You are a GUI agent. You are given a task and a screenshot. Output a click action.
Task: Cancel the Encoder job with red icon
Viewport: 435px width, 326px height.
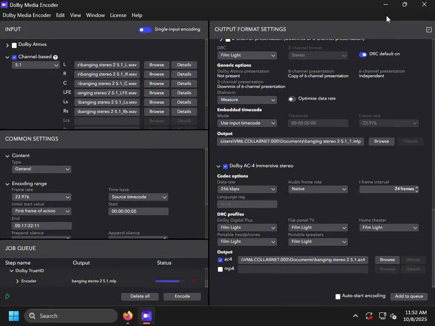tap(194, 281)
